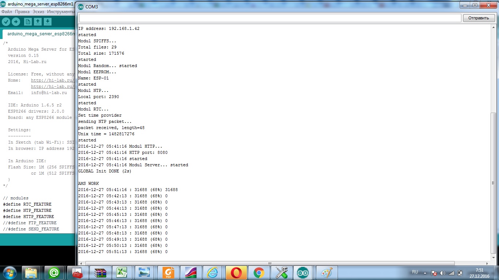Click the 'IP address: 192.168.1.42' output line
This screenshot has height=280, width=499.
[109, 28]
